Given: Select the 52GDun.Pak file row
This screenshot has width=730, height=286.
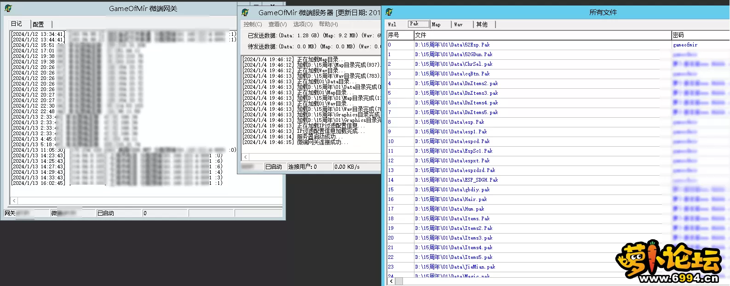Looking at the screenshot, I should pyautogui.click(x=558, y=54).
